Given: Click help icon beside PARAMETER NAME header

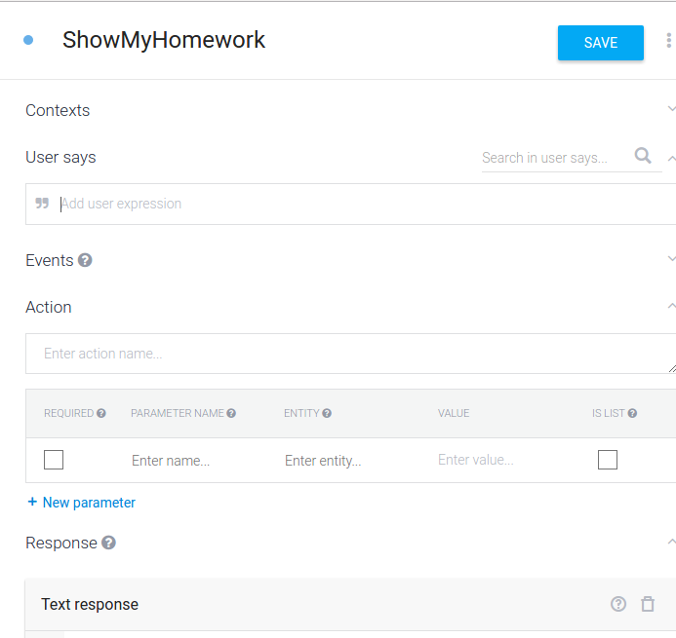Looking at the screenshot, I should click(x=231, y=413).
